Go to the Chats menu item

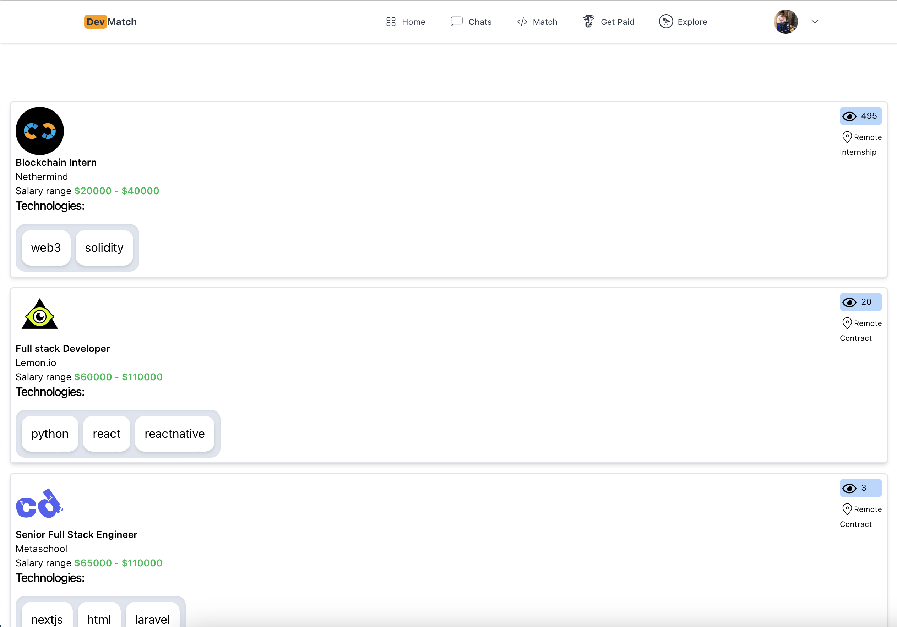pyautogui.click(x=480, y=22)
